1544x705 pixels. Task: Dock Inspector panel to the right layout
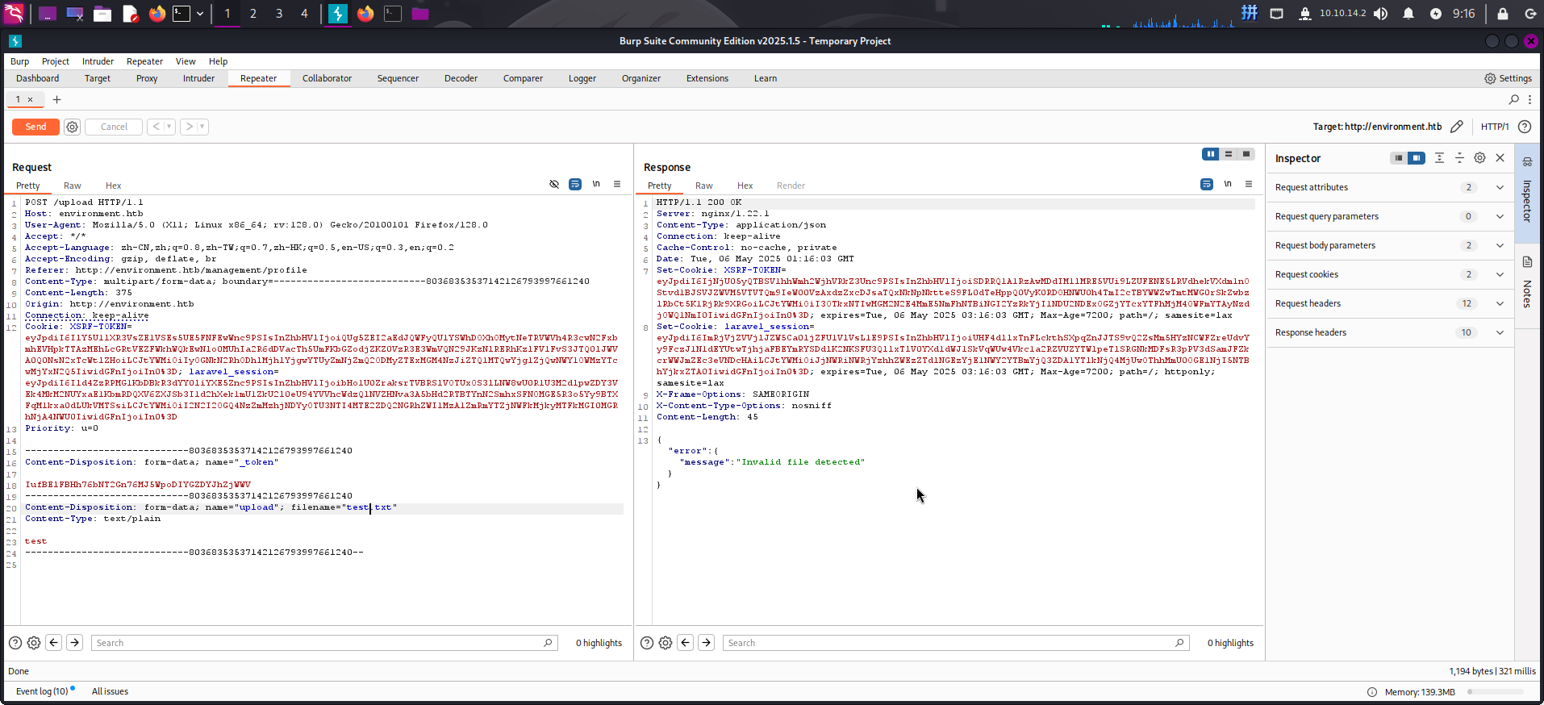[x=1417, y=158]
